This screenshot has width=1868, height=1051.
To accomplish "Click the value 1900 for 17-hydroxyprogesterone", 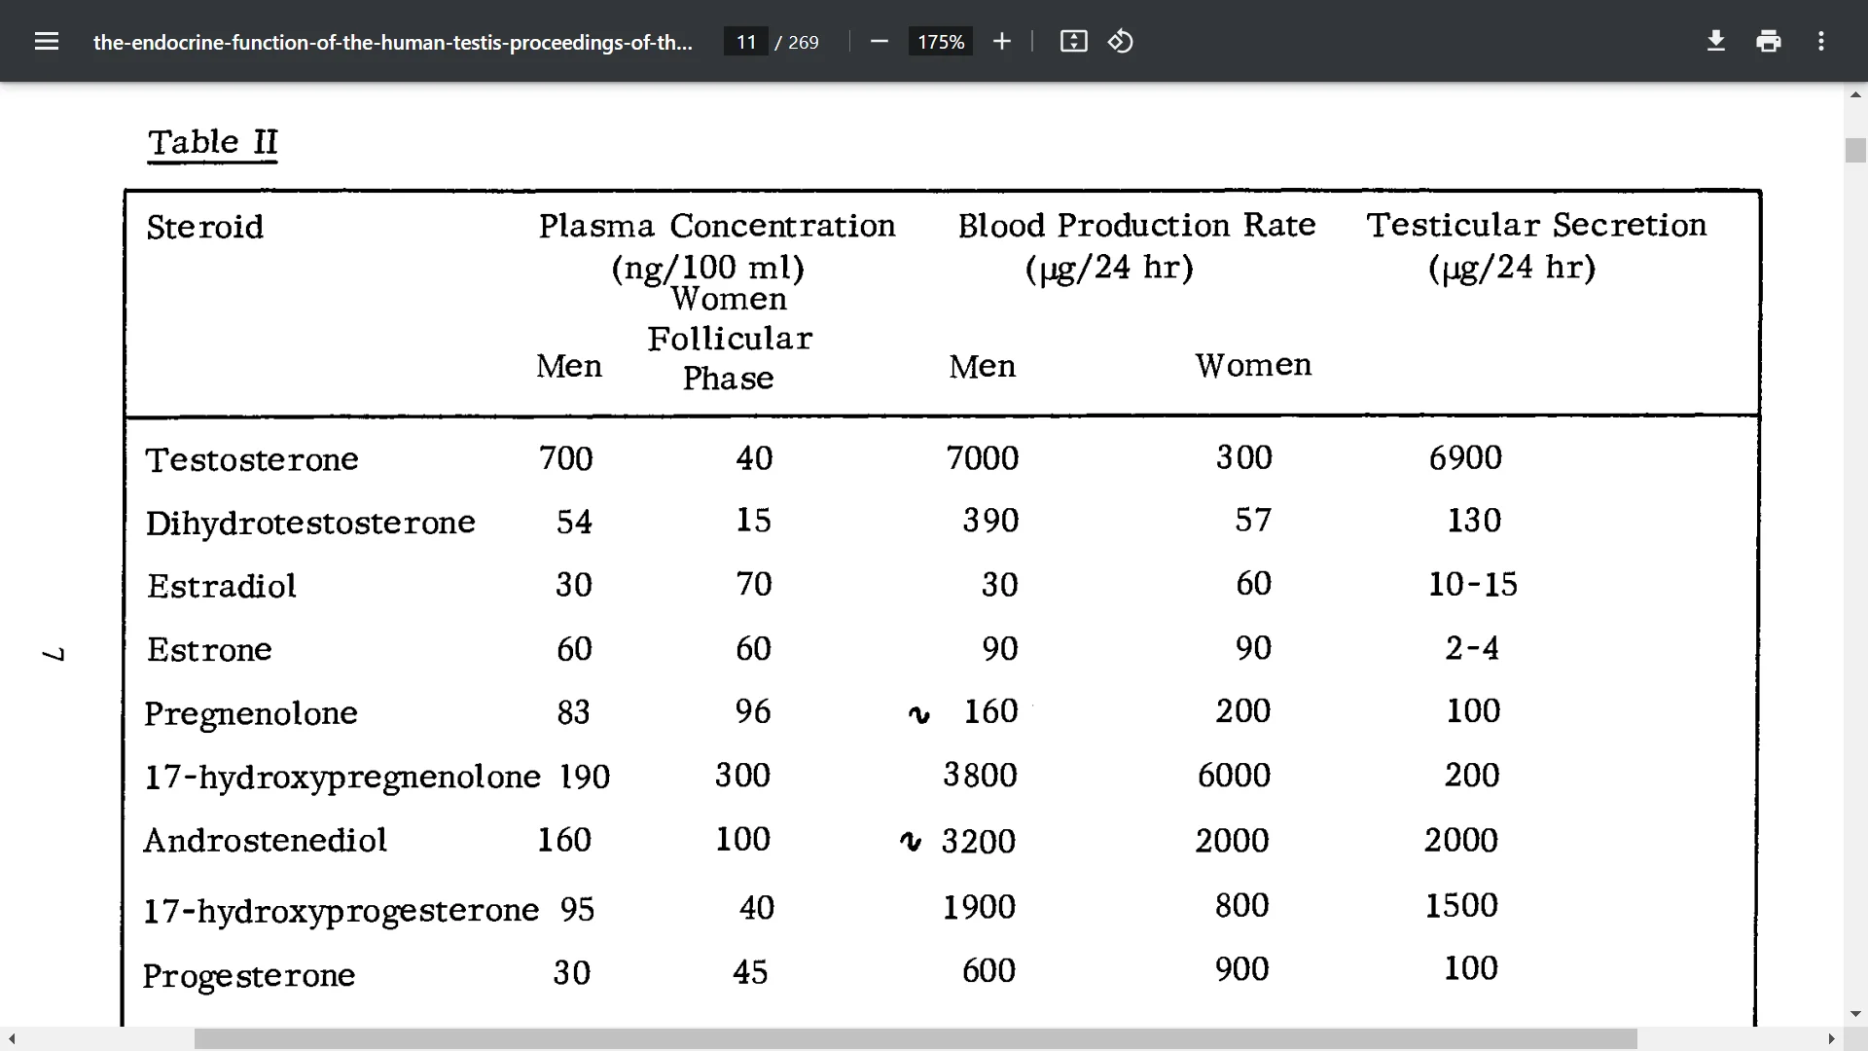I will [x=979, y=907].
